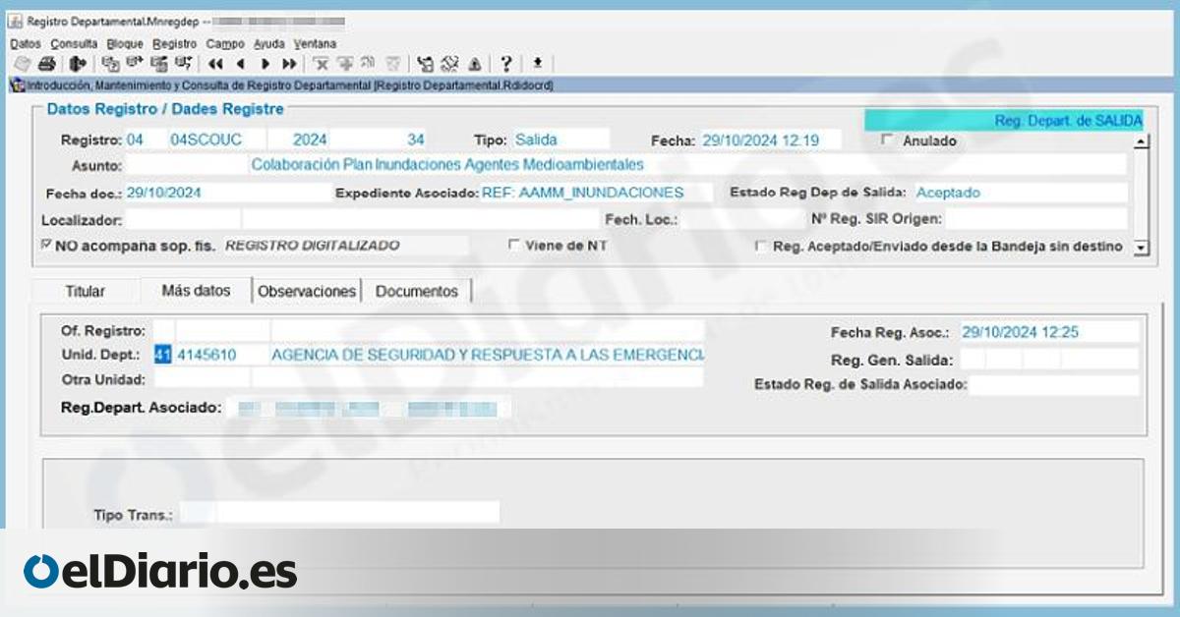Open the Registro menu
Image resolution: width=1180 pixels, height=617 pixels.
pos(174,43)
